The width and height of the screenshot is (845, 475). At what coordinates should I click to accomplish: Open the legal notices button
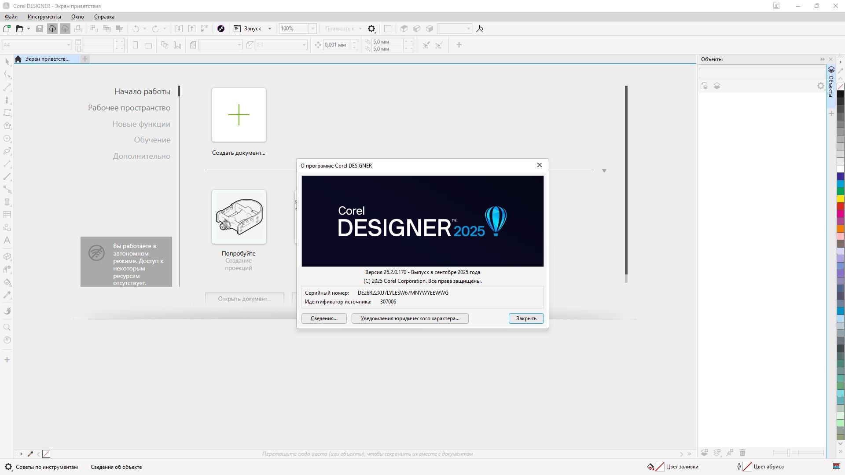tap(410, 318)
